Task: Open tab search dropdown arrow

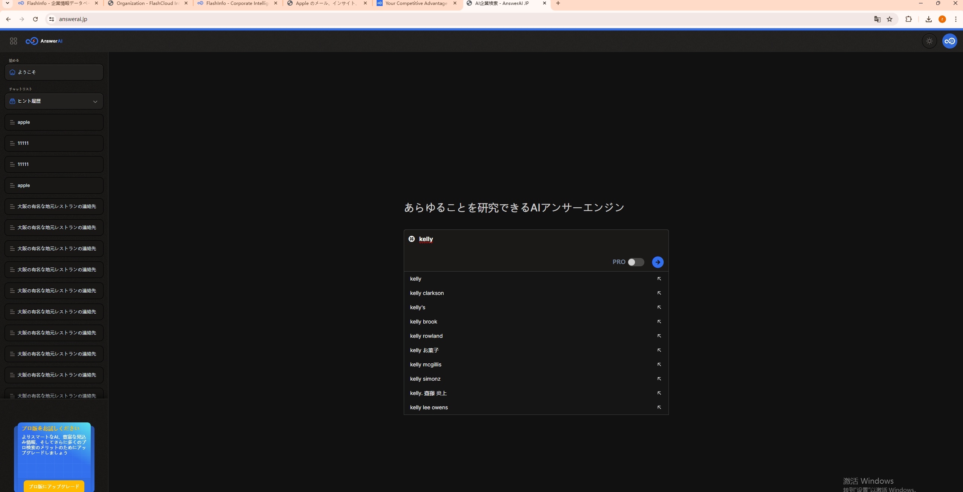Action: click(x=7, y=3)
